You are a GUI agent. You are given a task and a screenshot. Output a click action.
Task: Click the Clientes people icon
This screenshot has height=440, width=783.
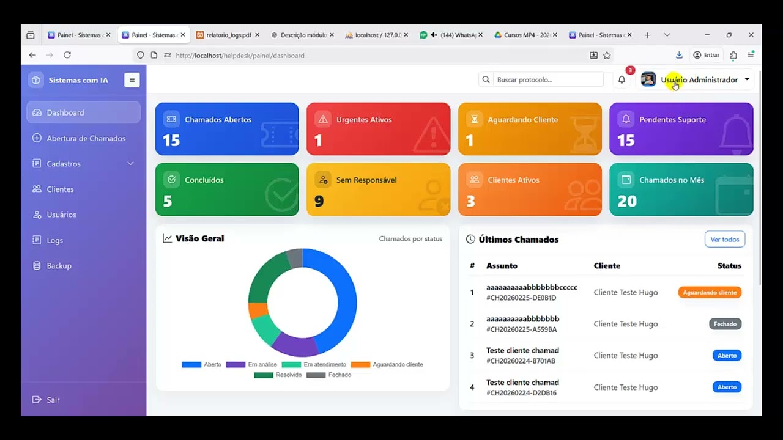(37, 189)
